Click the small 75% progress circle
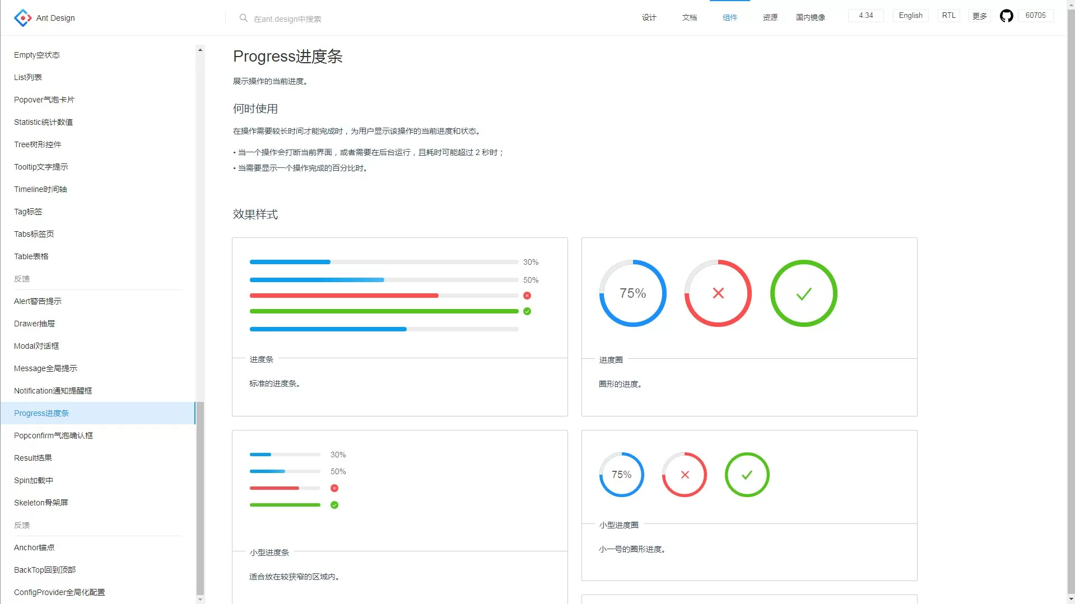This screenshot has width=1075, height=604. pyautogui.click(x=622, y=475)
